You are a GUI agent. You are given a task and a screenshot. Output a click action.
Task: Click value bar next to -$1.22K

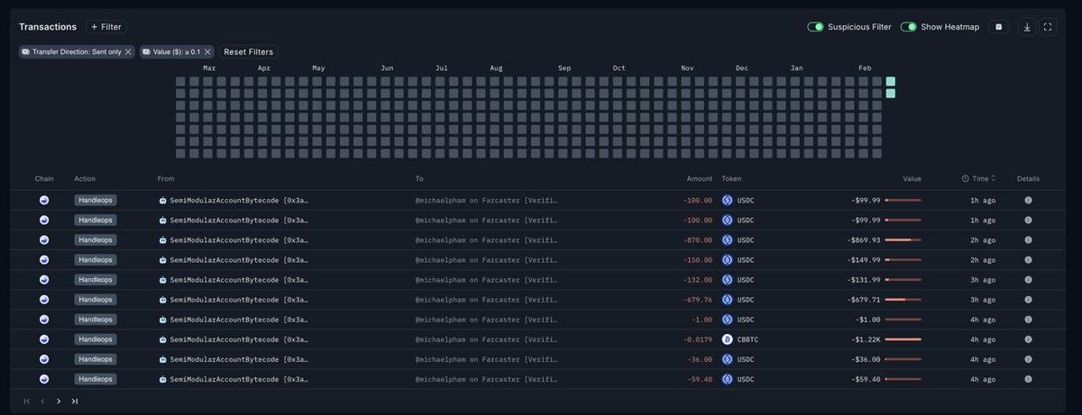903,339
